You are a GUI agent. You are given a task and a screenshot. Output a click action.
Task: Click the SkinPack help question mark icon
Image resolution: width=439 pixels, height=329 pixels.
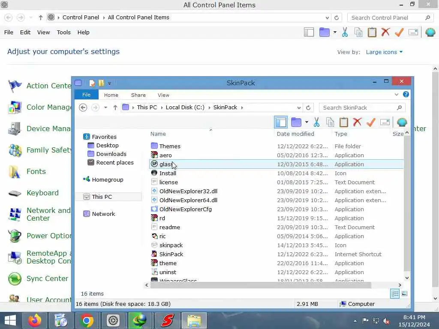tap(406, 94)
